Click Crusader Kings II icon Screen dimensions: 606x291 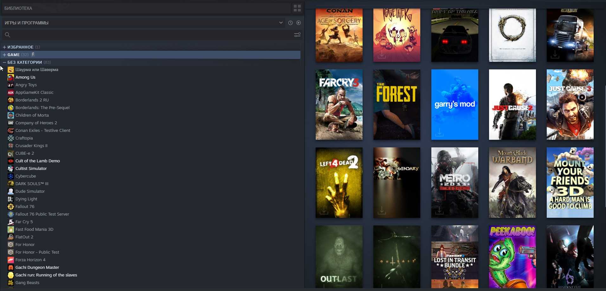pos(11,146)
